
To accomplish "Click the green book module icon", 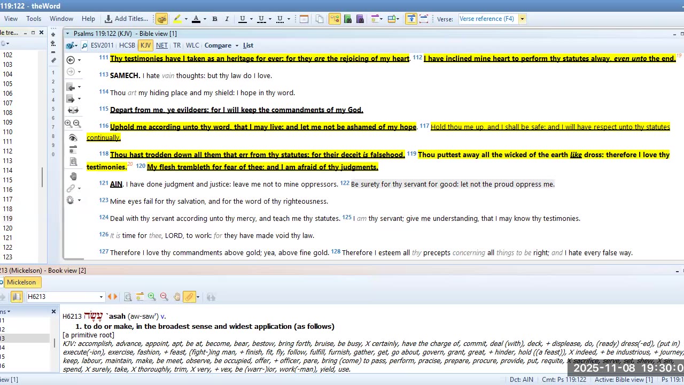I will (x=348, y=19).
